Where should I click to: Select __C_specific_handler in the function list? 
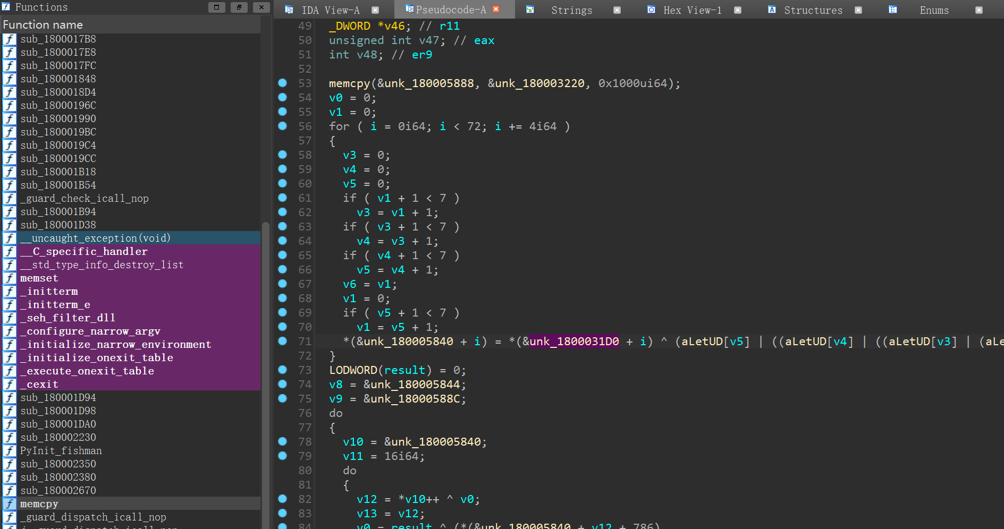click(83, 252)
